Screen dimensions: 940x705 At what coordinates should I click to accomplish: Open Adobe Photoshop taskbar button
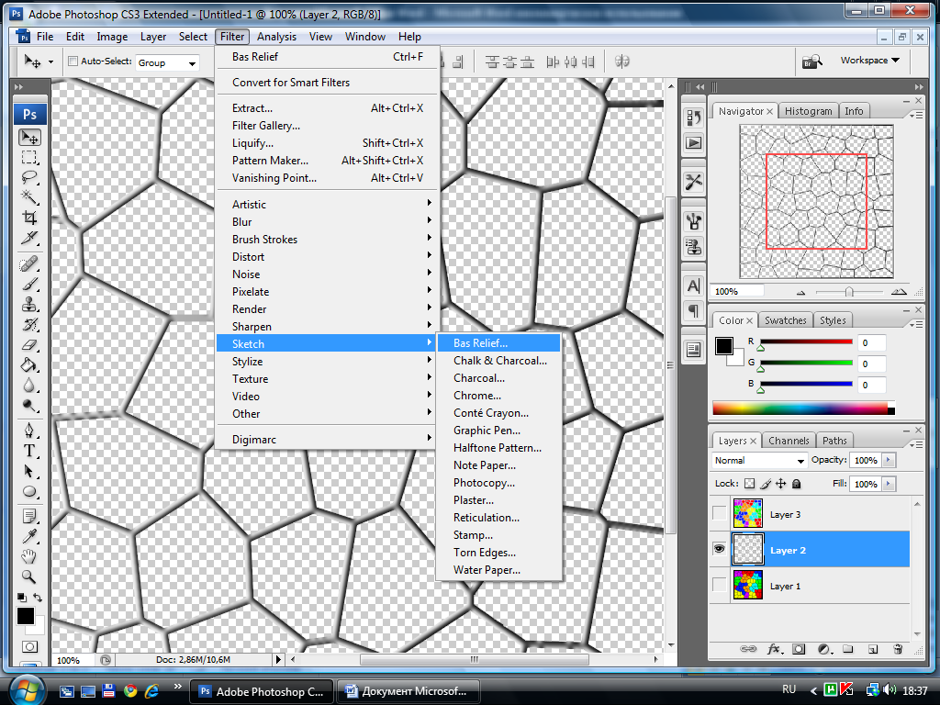click(262, 691)
